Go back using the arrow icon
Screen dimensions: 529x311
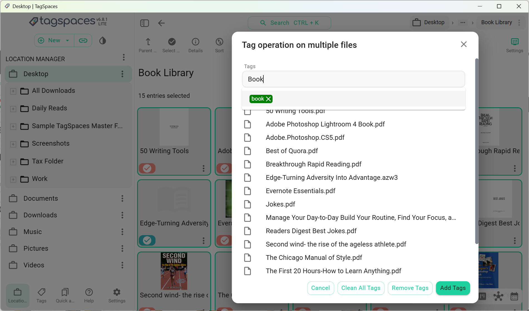(161, 23)
